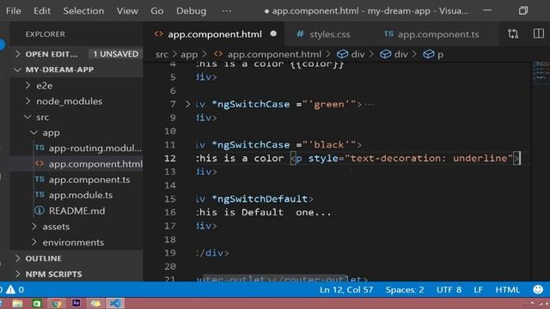Click the smiley feedback icon in status bar
Screen dimensions: 550x309
(x=538, y=289)
